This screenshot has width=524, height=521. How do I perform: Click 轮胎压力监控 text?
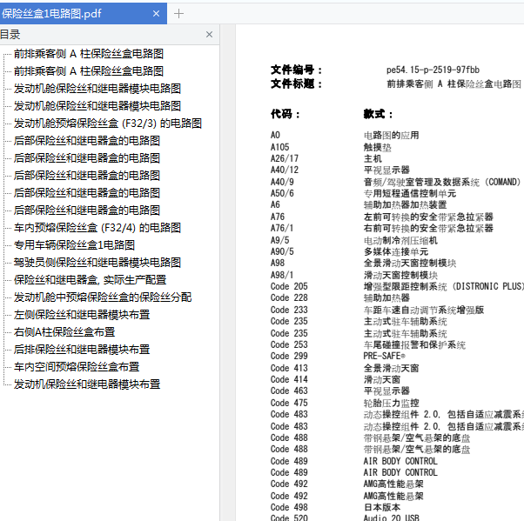tap(392, 403)
